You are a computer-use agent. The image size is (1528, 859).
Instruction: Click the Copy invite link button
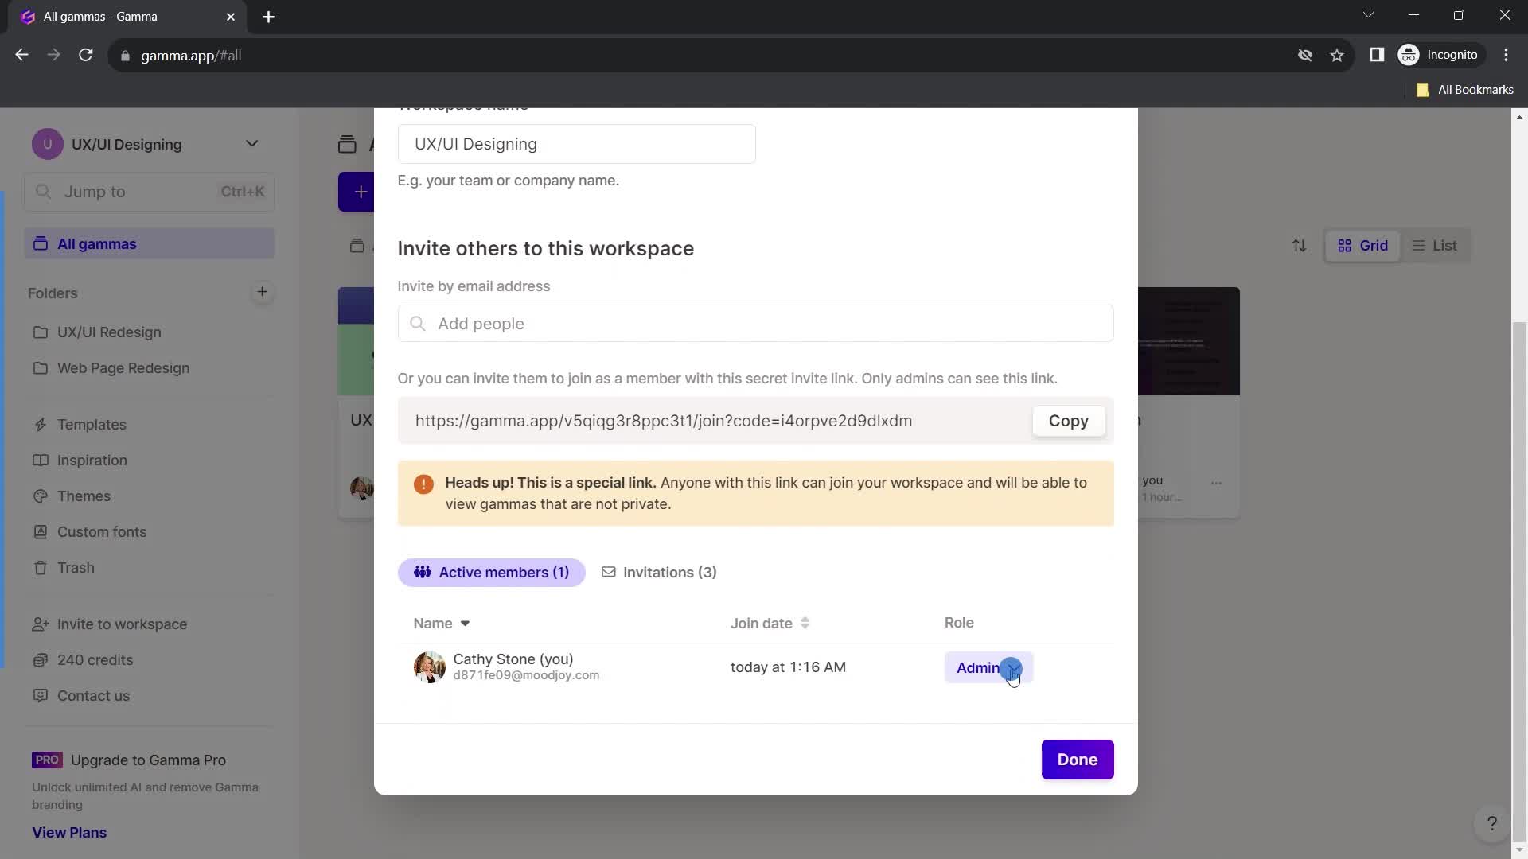pyautogui.click(x=1068, y=422)
